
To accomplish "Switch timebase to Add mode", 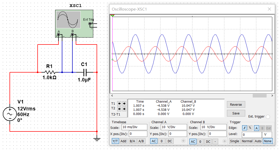I will [123, 141].
